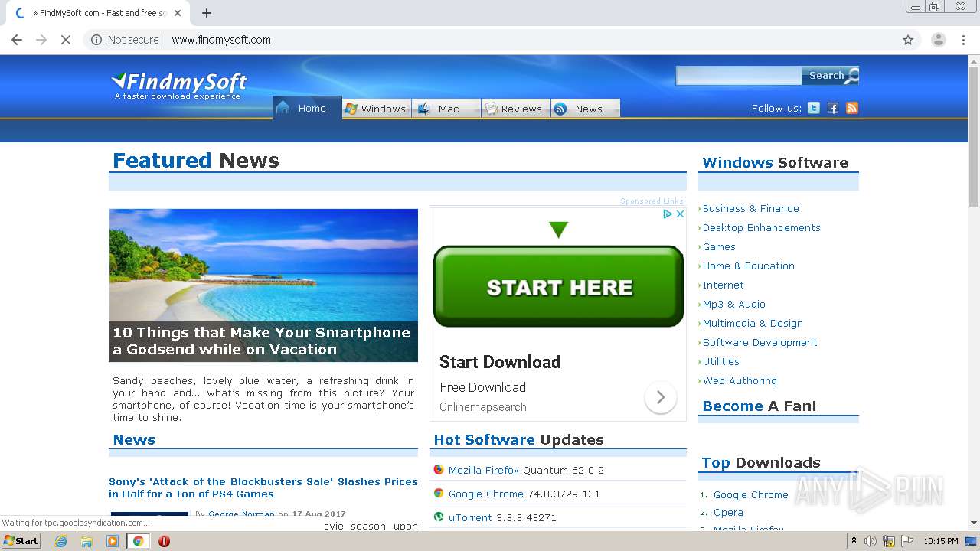This screenshot has width=980, height=551.
Task: Click the green START HERE button
Action: (558, 286)
